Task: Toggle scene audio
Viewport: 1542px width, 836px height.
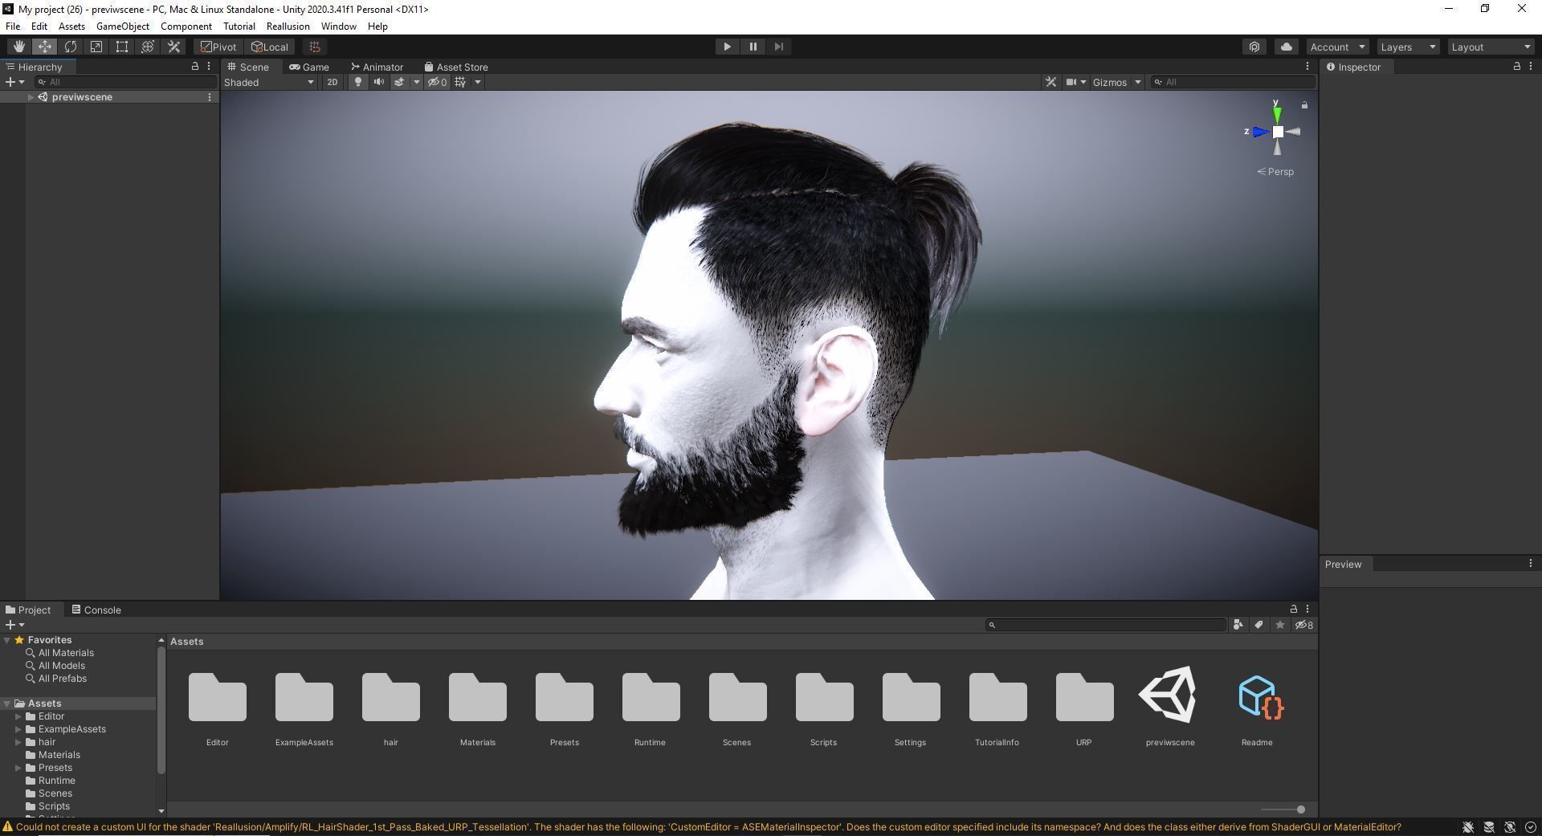Action: click(378, 82)
